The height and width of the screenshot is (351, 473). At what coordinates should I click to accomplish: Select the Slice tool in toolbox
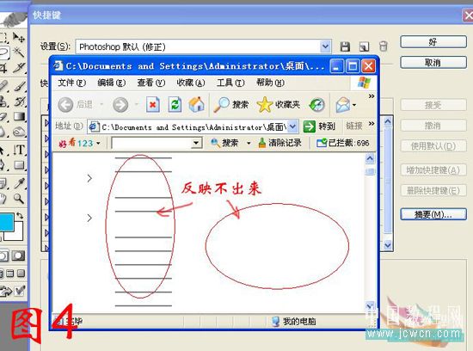(19, 68)
